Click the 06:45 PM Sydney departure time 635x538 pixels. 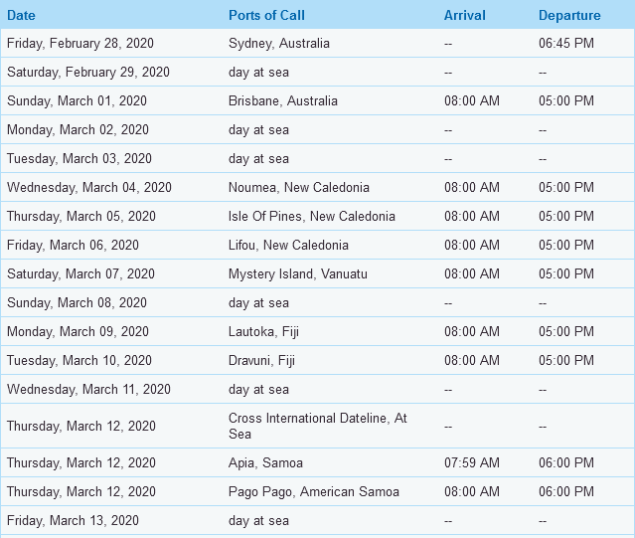[x=566, y=44]
